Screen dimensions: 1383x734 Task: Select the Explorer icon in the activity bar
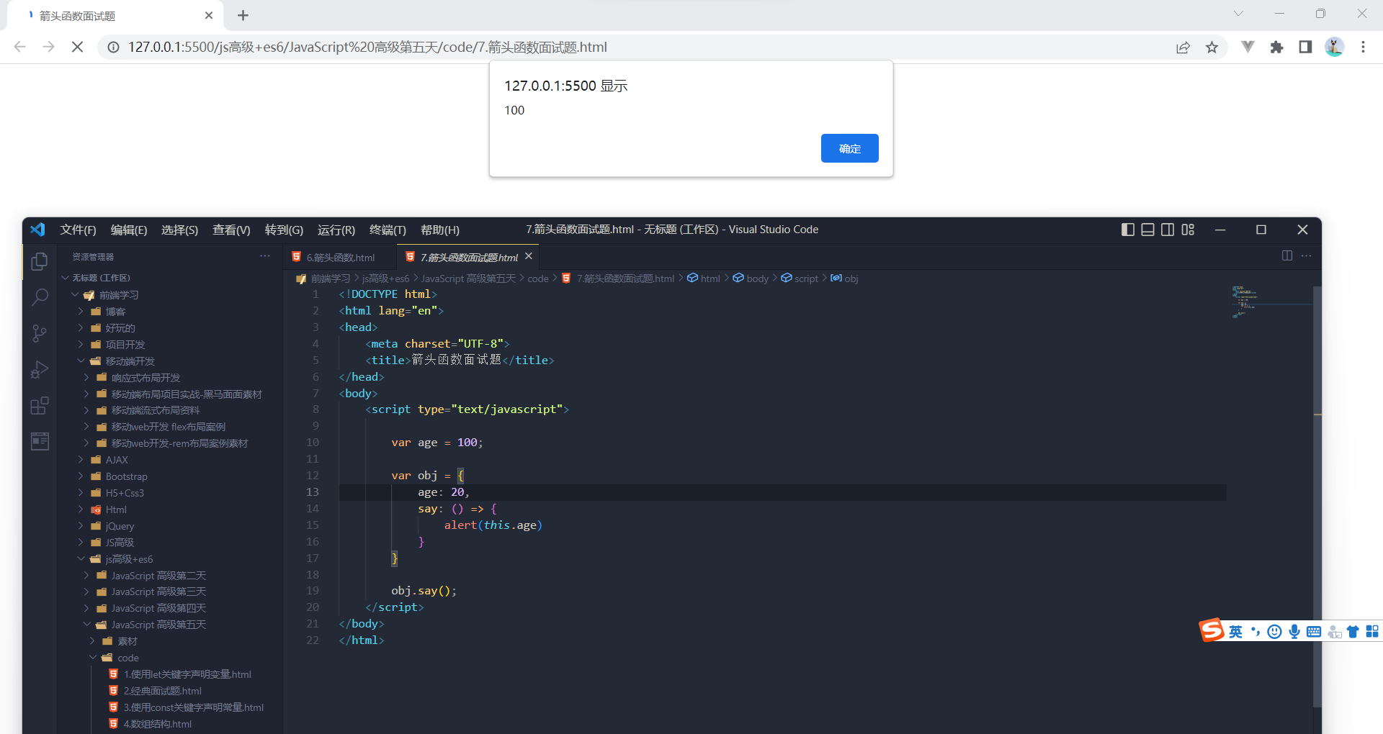40,261
